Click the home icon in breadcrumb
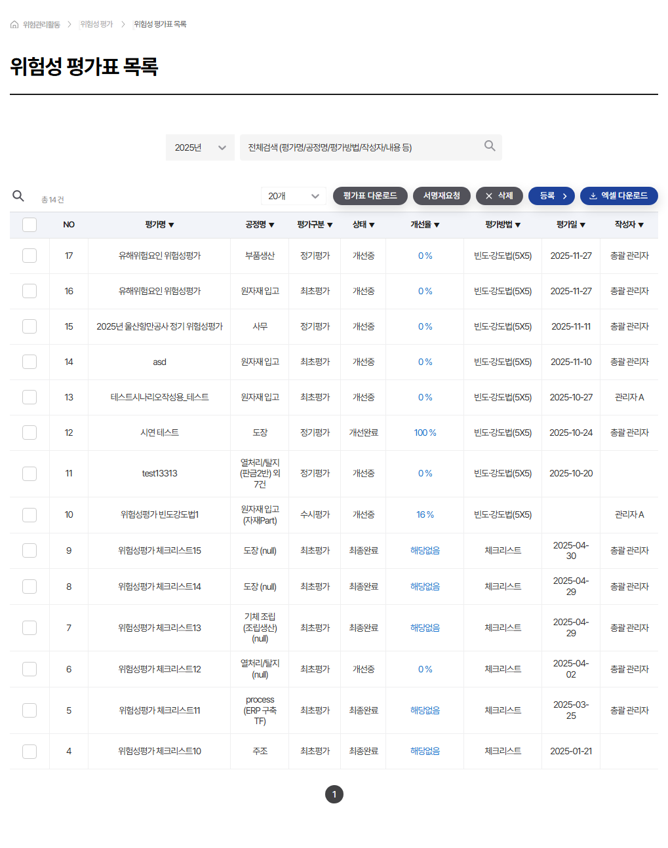The image size is (668, 848). [14, 24]
